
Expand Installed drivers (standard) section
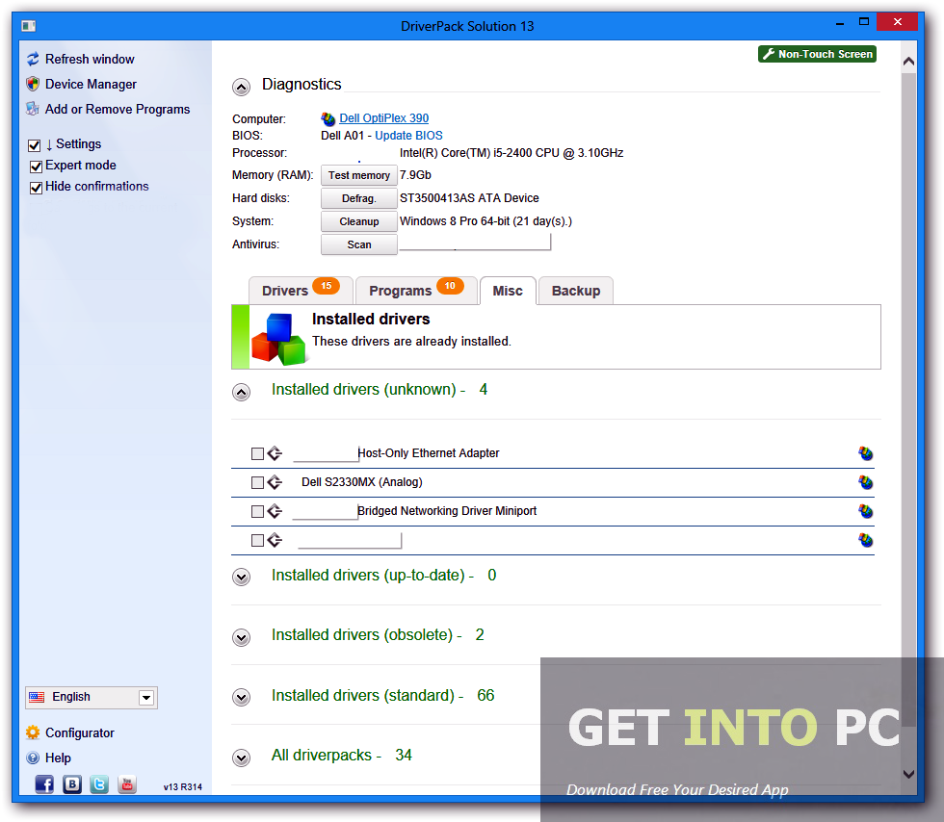point(242,697)
